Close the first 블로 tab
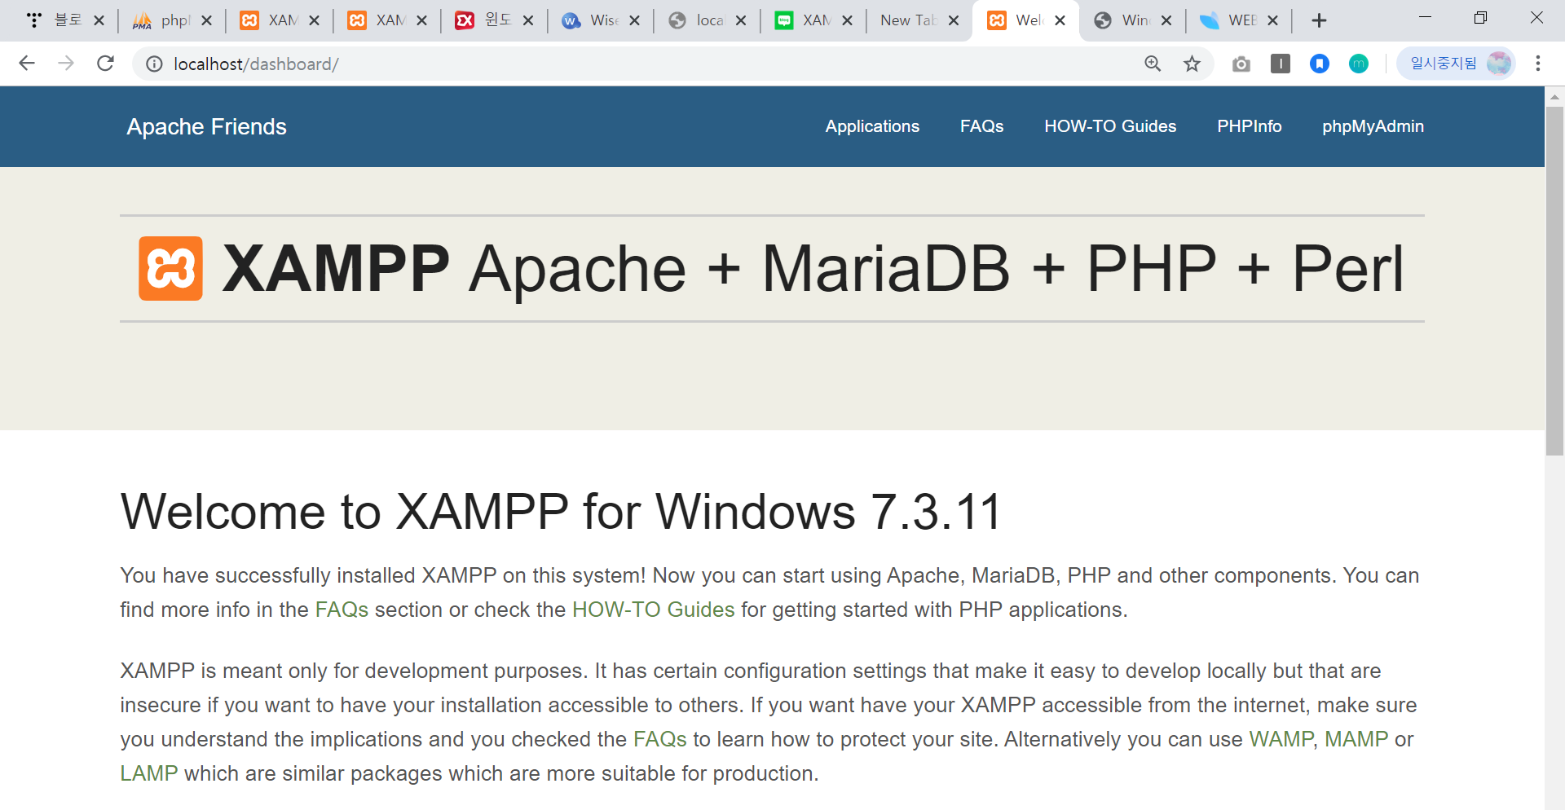 (x=99, y=20)
